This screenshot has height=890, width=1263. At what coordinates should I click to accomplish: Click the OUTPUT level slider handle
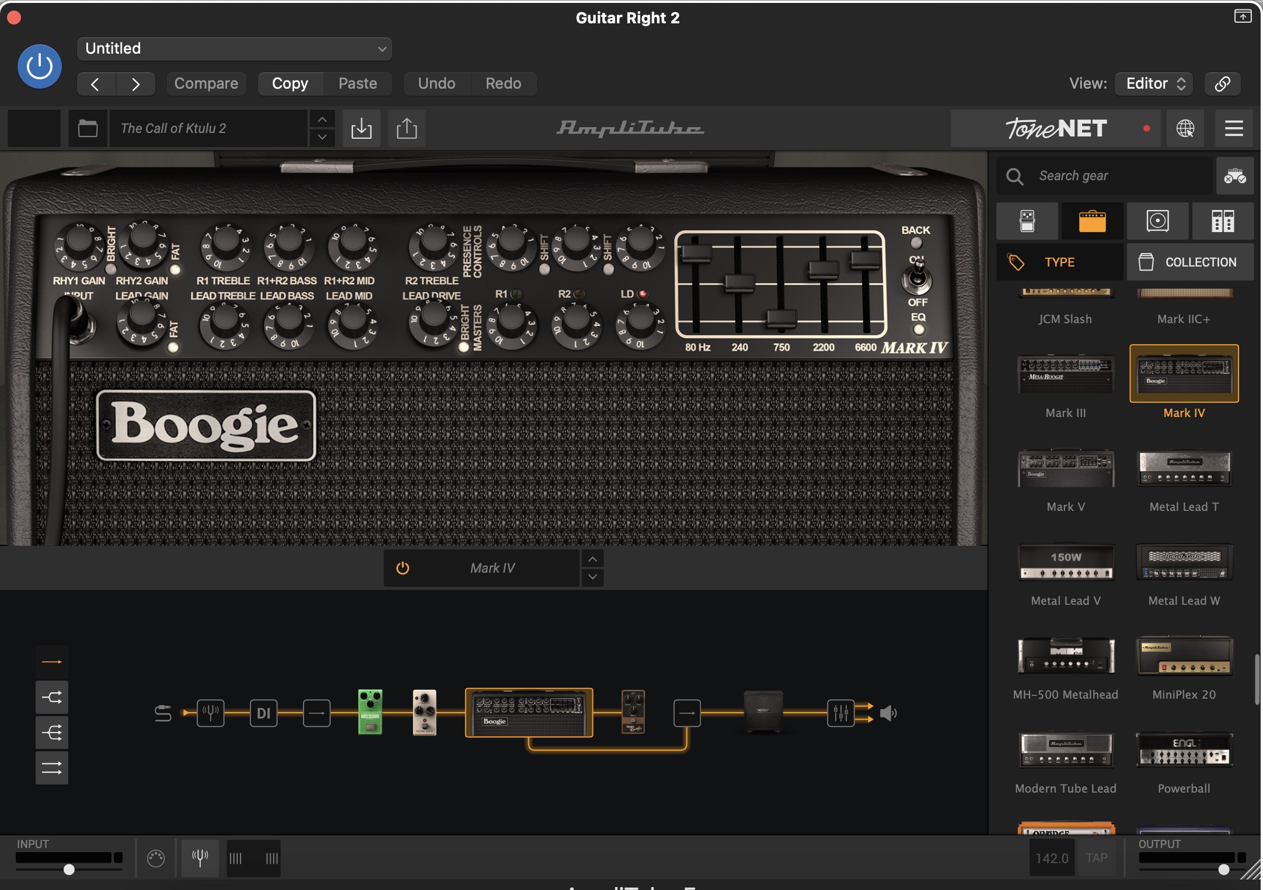tap(1224, 870)
